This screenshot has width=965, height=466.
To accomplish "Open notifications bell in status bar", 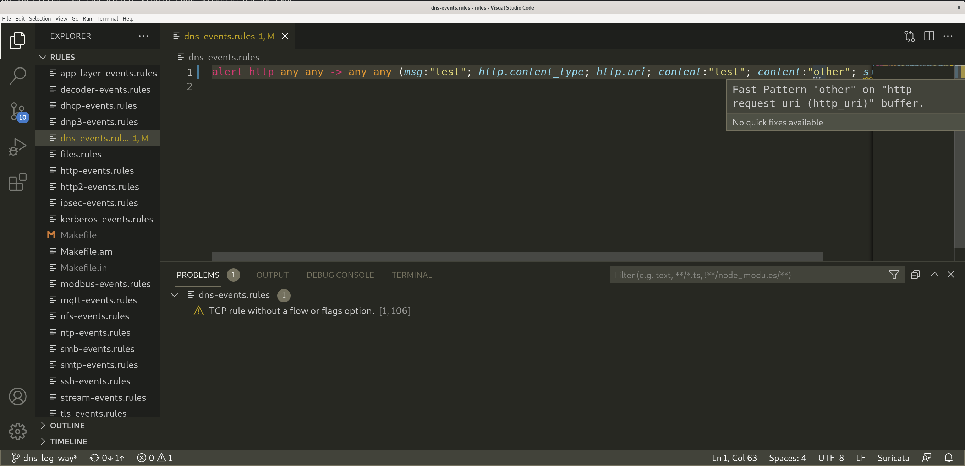I will pos(948,458).
